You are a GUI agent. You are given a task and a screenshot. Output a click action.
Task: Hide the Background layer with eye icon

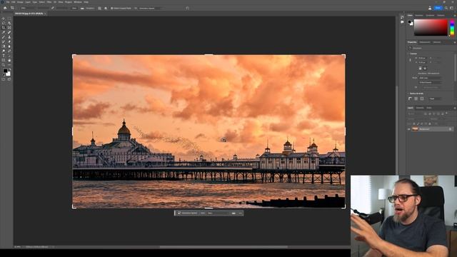point(408,128)
